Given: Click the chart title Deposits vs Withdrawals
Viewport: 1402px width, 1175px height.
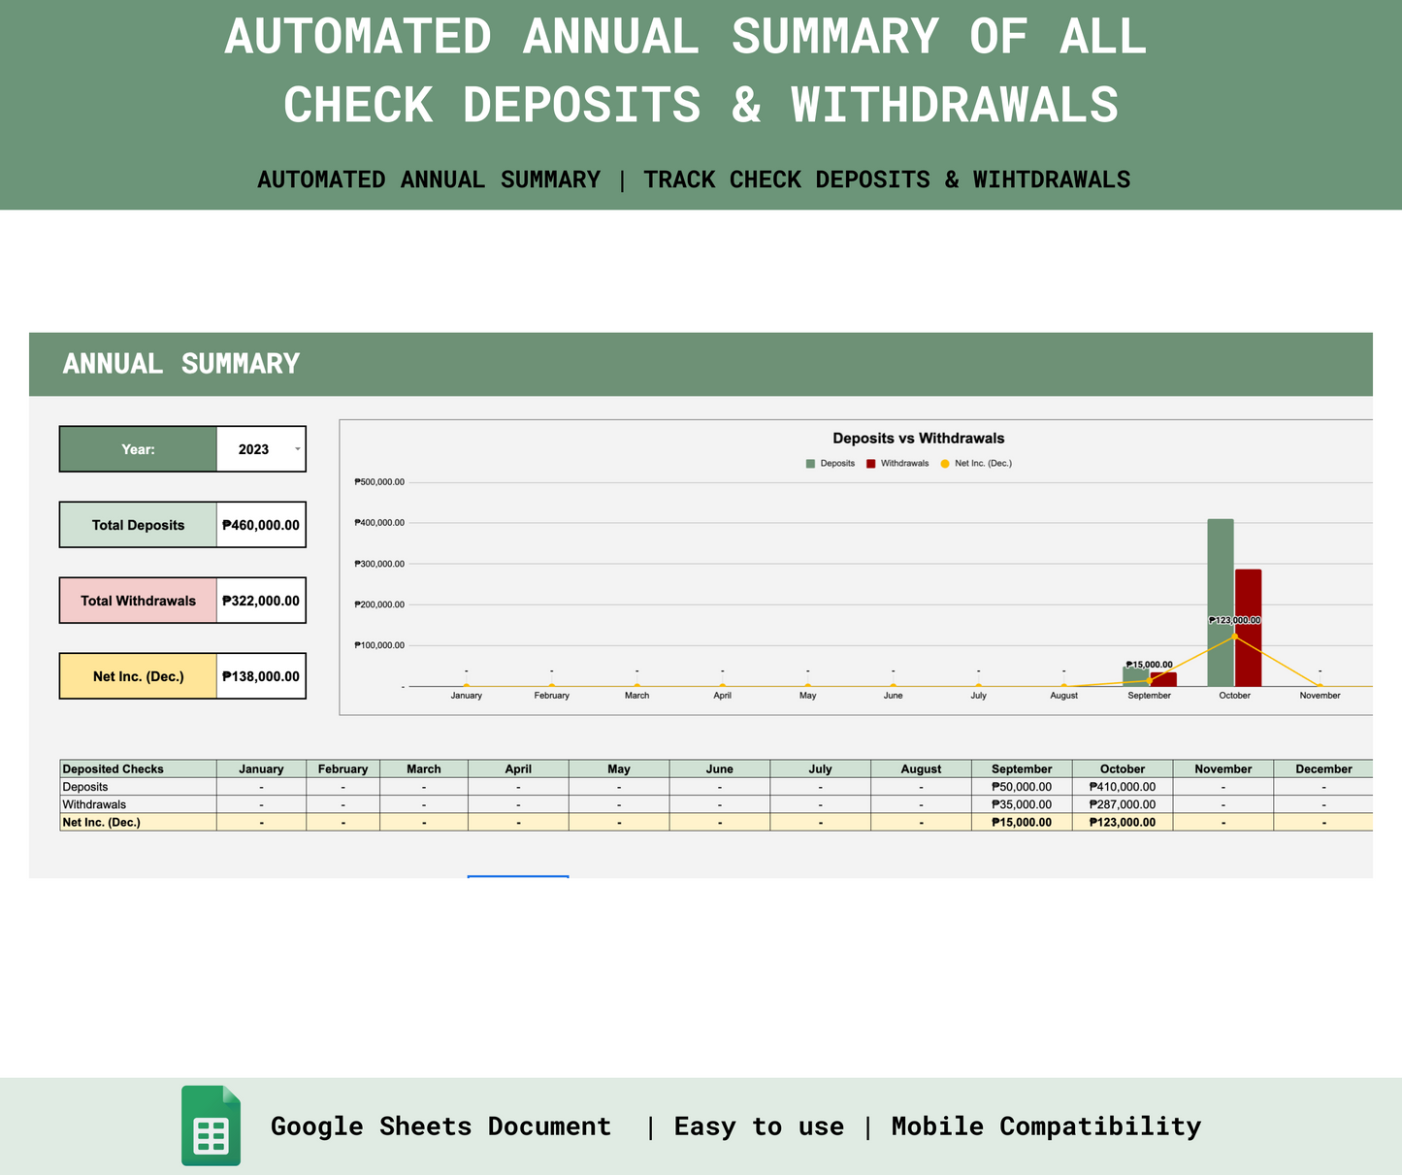Looking at the screenshot, I should tap(918, 439).
